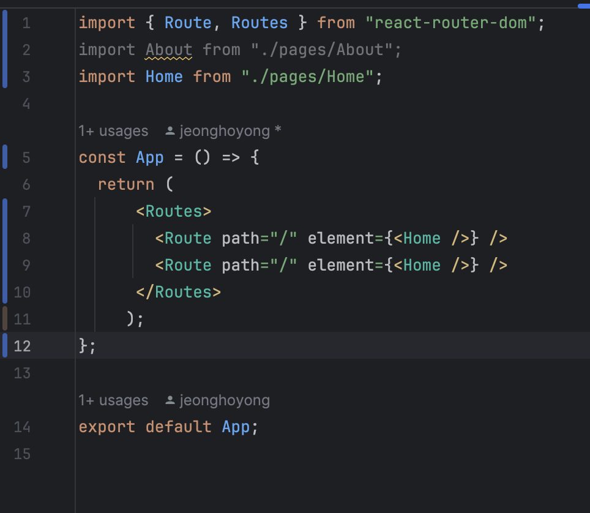Screen dimensions: 590x513
Task: Click 'Route' identifier in the line 1 import
Action: (x=188, y=23)
